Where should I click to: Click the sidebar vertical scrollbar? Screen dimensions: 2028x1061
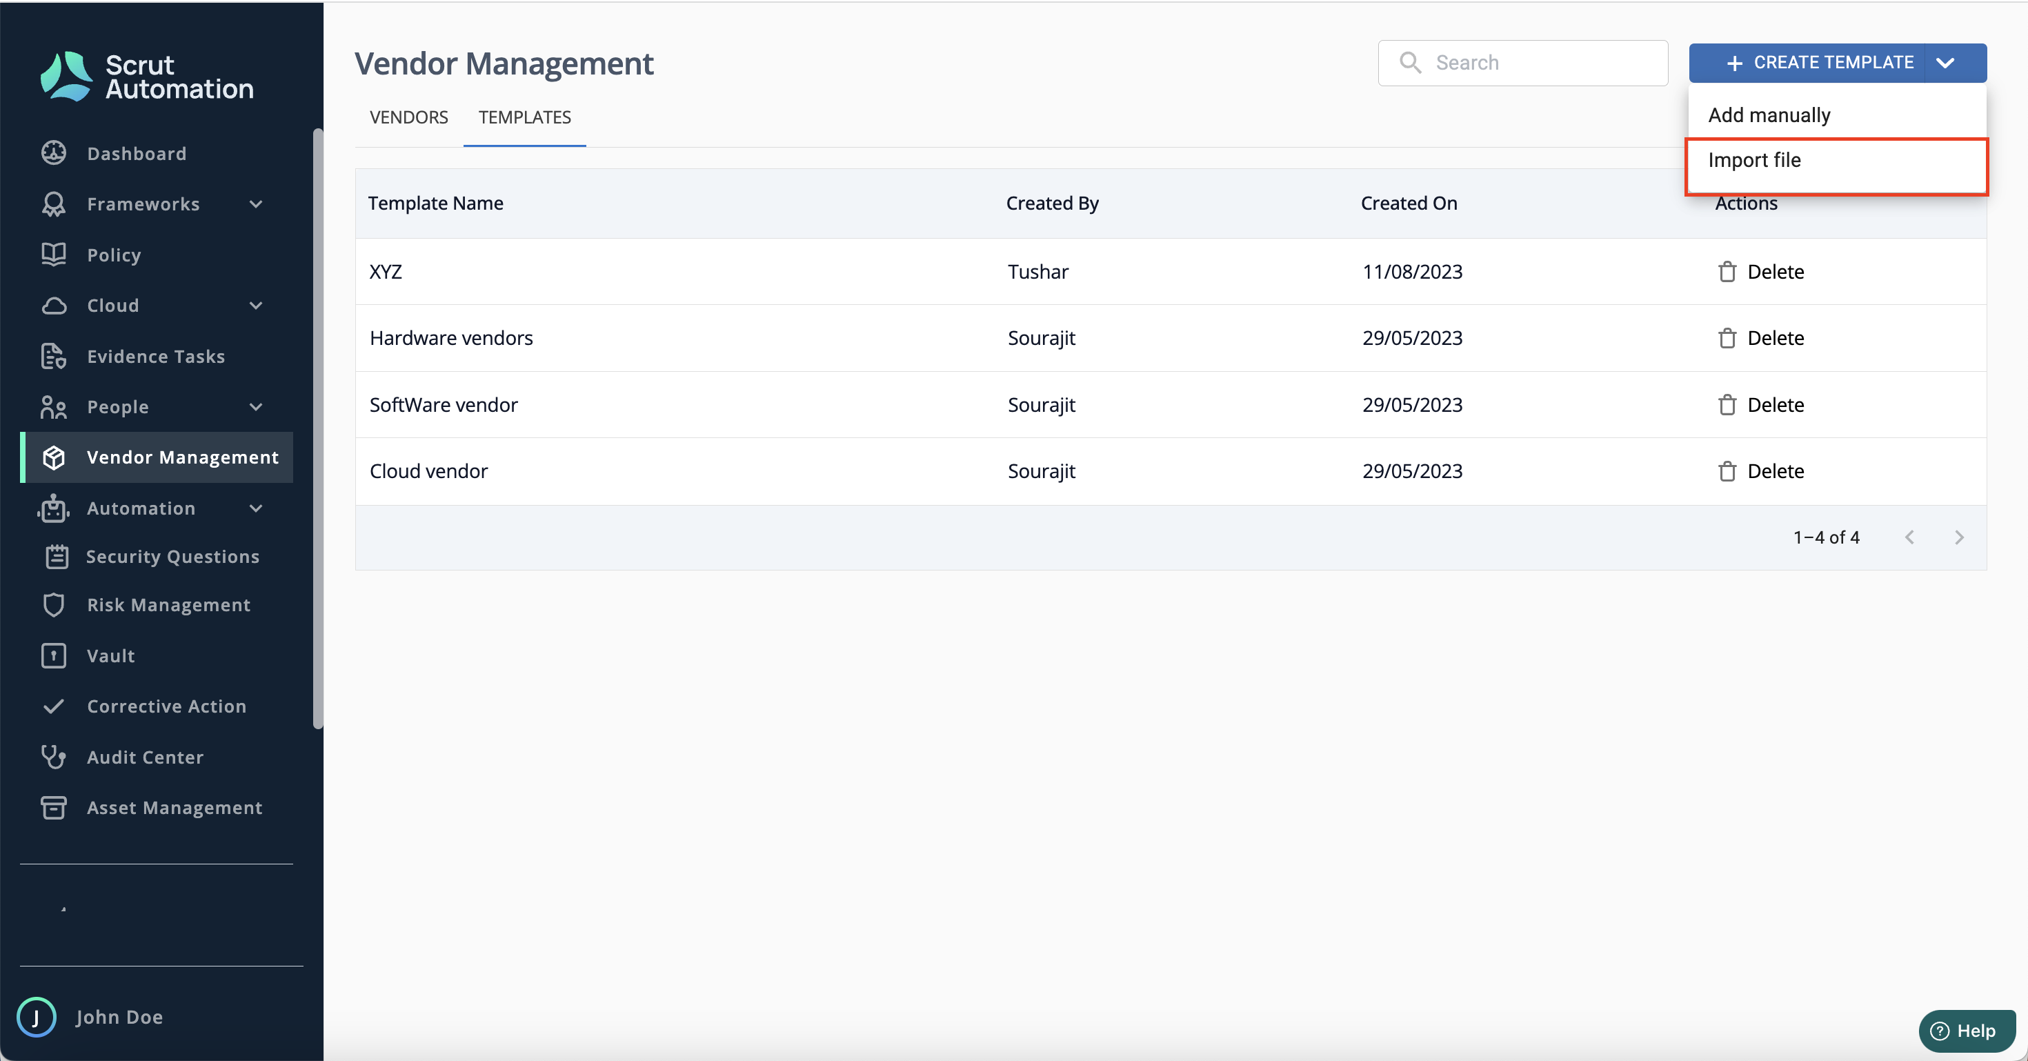pos(317,429)
